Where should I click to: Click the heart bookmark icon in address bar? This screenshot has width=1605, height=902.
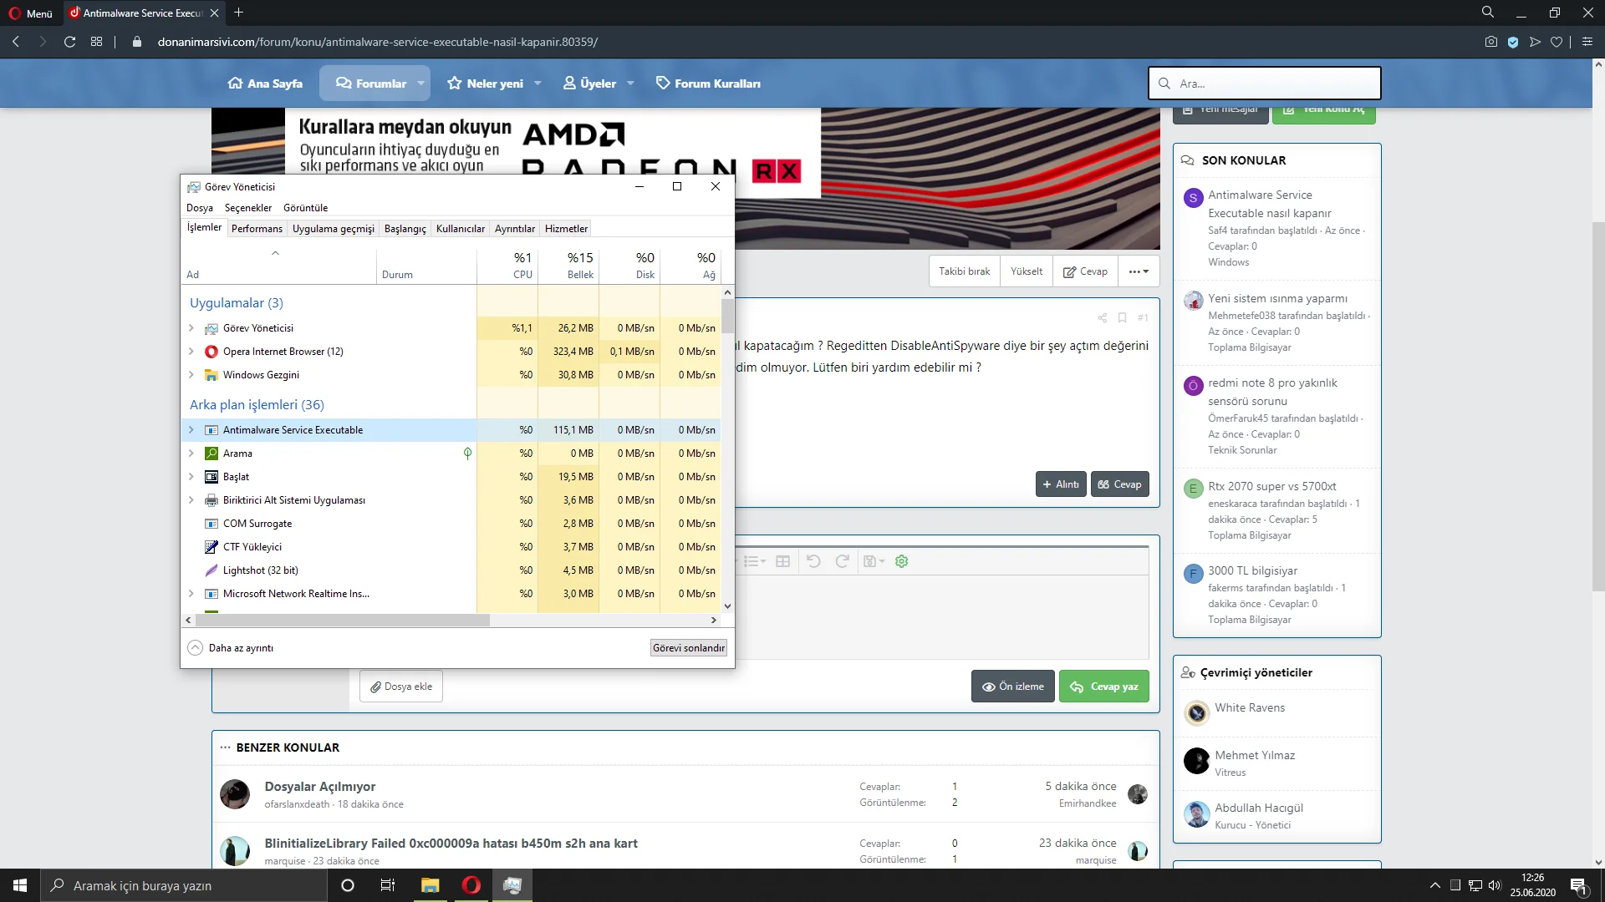click(x=1556, y=42)
